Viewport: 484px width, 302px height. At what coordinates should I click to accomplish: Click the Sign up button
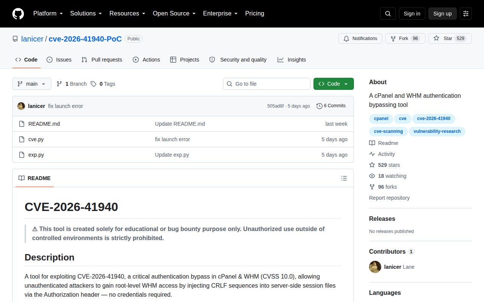point(442,14)
